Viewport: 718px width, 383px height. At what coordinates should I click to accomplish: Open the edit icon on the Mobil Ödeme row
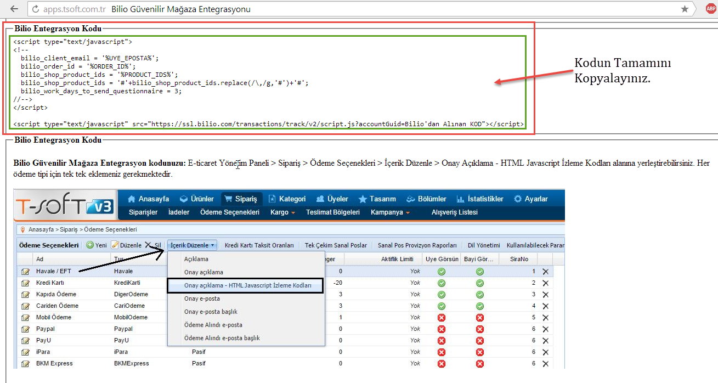(25, 318)
